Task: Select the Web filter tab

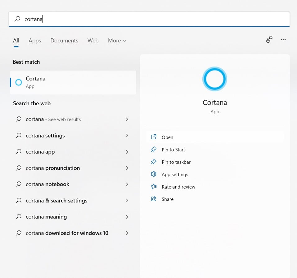Action: pyautogui.click(x=93, y=41)
